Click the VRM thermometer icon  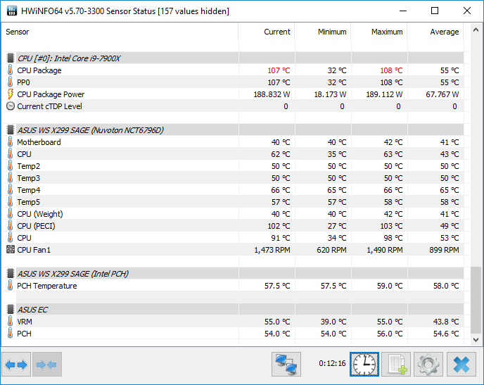pyautogui.click(x=10, y=322)
